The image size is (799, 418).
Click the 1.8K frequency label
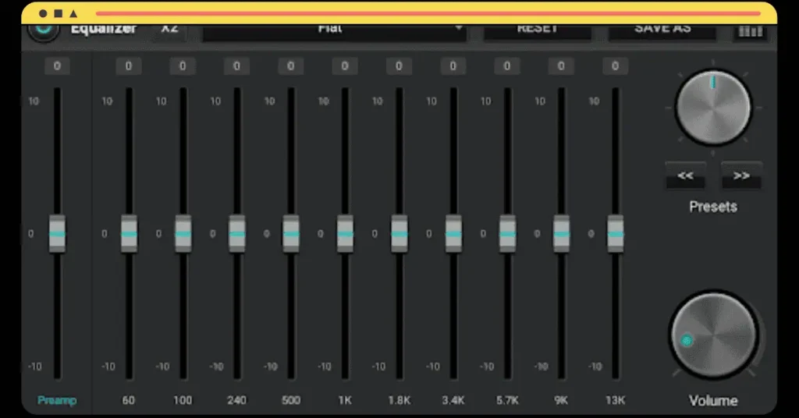point(399,401)
